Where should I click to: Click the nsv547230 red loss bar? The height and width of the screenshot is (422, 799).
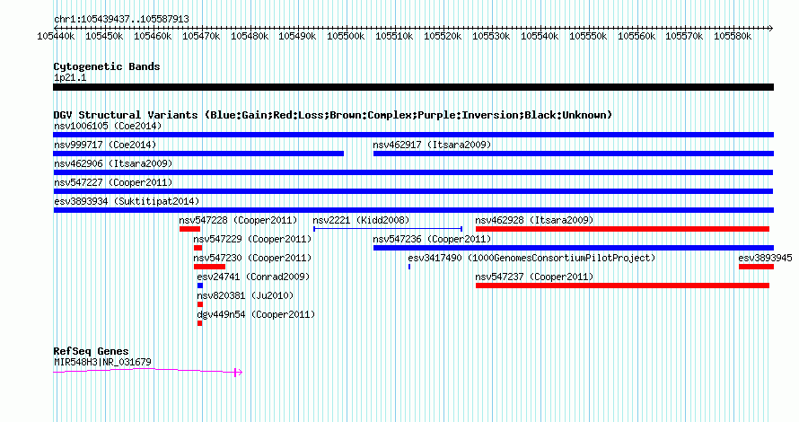click(209, 267)
